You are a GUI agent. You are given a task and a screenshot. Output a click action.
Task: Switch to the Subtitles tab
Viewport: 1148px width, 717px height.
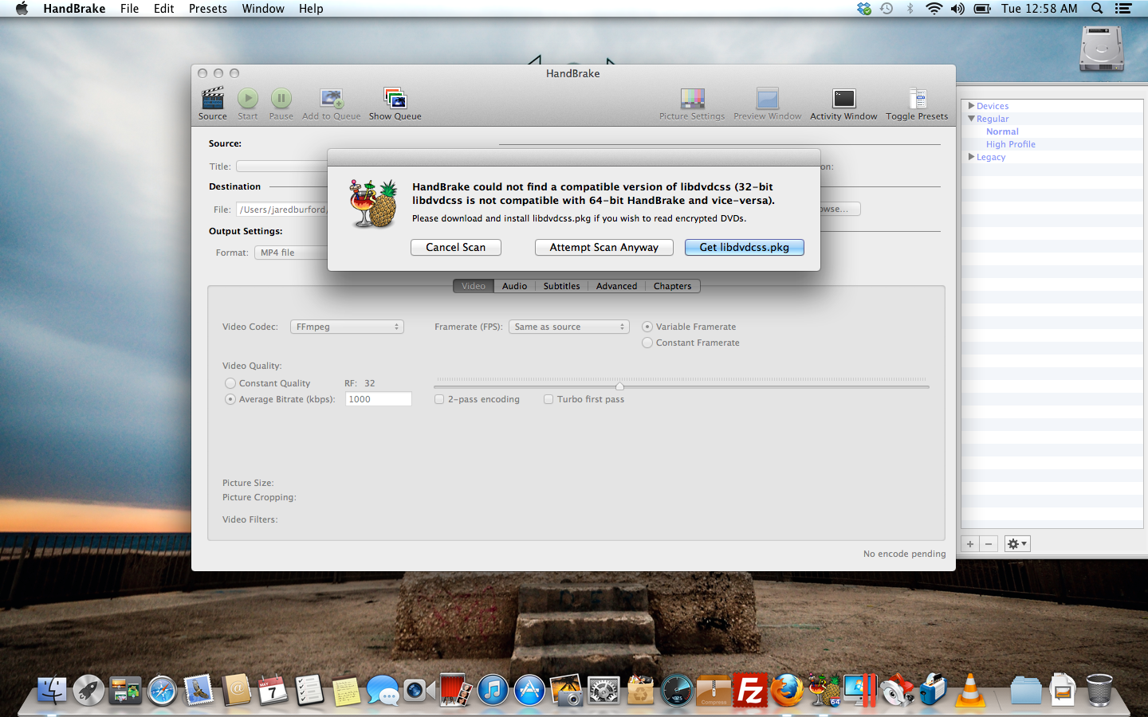tap(562, 286)
